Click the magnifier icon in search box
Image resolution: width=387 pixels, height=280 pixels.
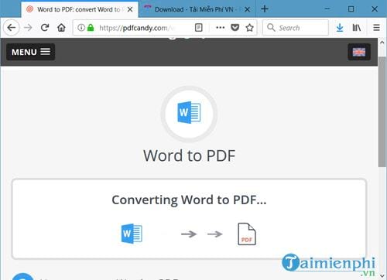tap(271, 27)
